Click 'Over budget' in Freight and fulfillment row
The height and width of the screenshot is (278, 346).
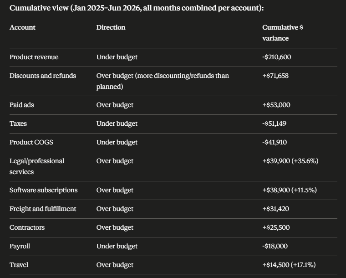pos(115,209)
